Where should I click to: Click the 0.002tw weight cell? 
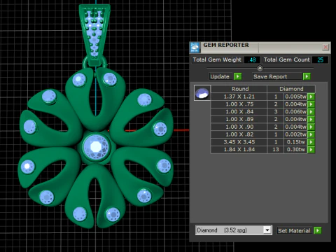click(295, 134)
